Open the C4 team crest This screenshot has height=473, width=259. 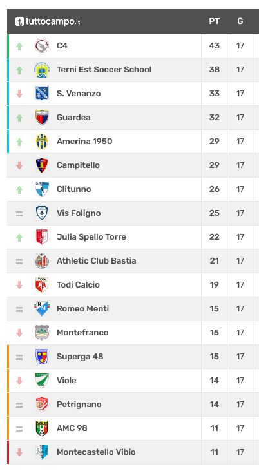[42, 46]
